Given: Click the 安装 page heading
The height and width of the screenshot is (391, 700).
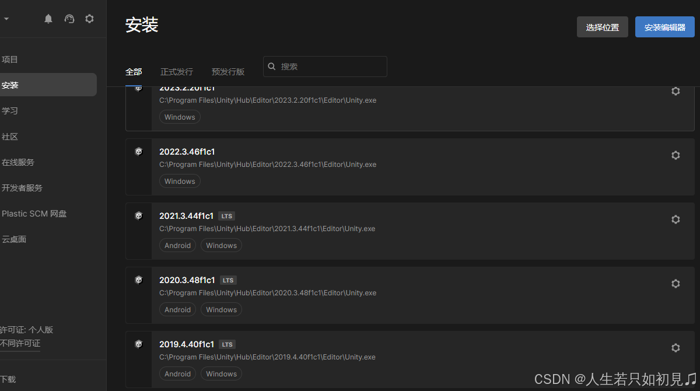Looking at the screenshot, I should tap(142, 25).
